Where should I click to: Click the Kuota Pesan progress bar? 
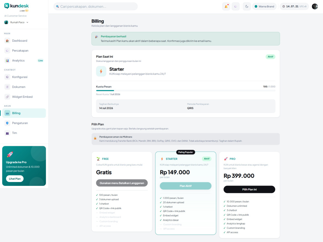[x=186, y=90]
